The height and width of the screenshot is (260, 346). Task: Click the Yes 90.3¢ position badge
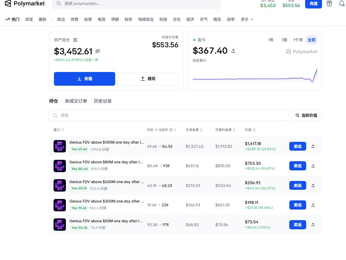(79, 228)
